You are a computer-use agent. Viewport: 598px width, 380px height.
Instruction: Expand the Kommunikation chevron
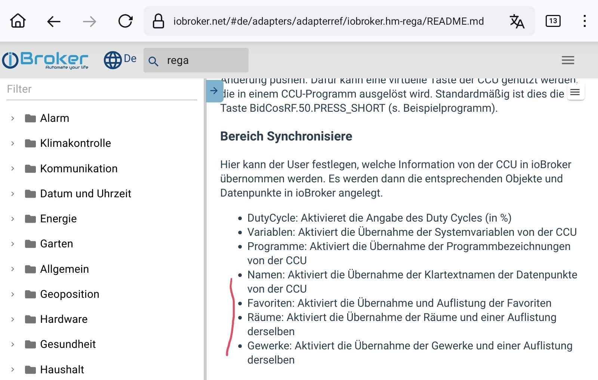pos(13,169)
